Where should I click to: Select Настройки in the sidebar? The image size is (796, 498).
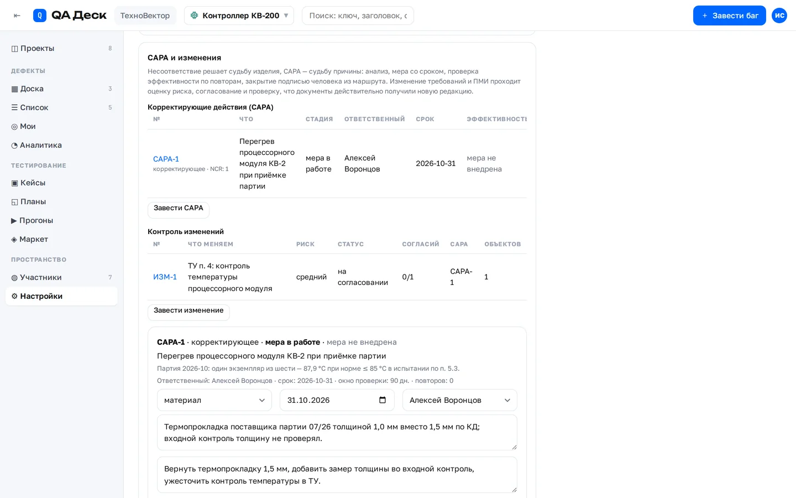(61, 296)
